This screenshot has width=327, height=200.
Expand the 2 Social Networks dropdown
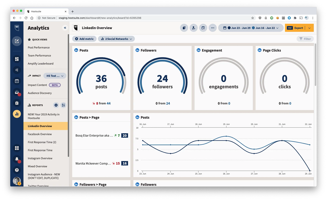116,39
